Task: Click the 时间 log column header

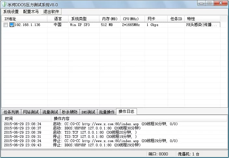Action: point(27,118)
